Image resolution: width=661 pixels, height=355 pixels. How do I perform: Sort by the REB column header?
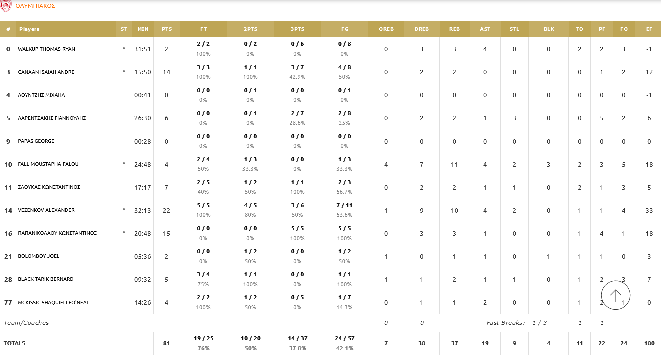(x=454, y=29)
